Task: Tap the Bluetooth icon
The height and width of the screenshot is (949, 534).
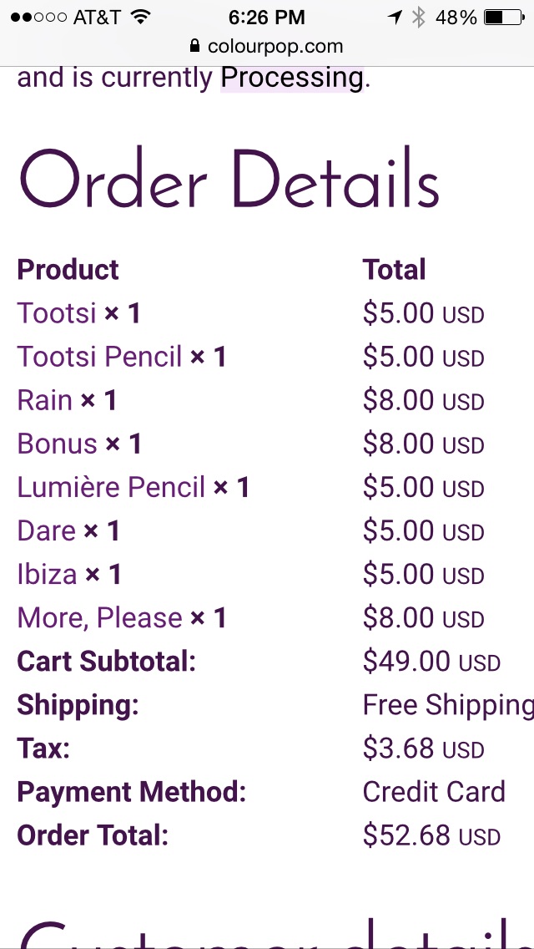Action: pos(418,18)
